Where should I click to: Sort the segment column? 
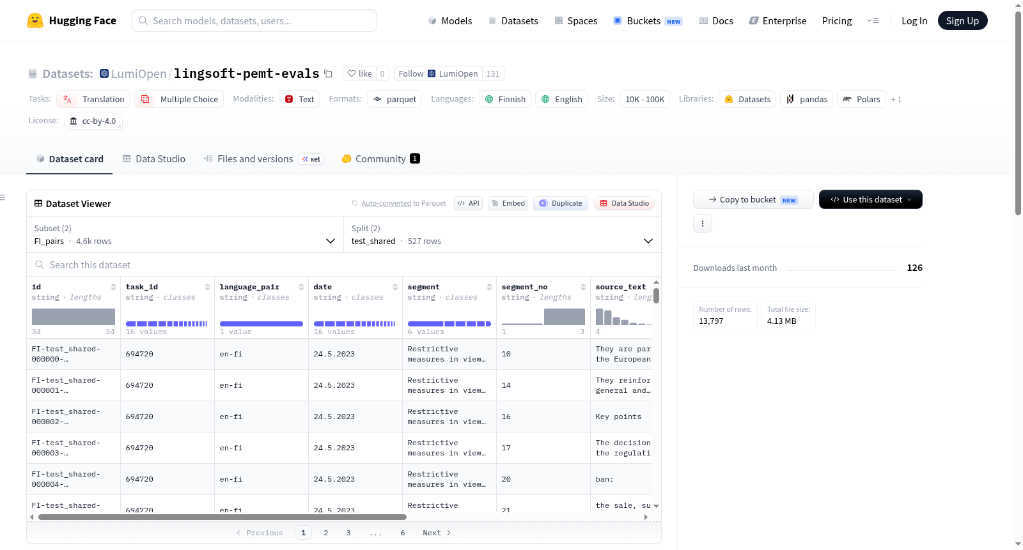(x=489, y=287)
